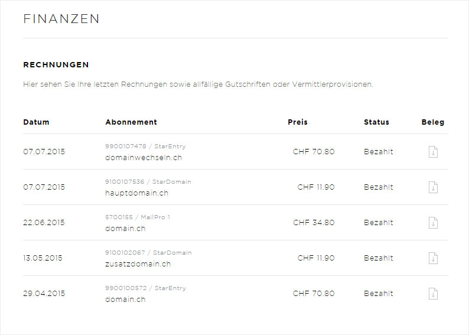Screen dimensions: 469x335
Task: Open domain.ch under MailPro 1
Action: [x=125, y=229]
